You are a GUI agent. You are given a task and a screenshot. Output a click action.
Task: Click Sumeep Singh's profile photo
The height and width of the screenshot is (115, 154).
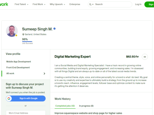tap(12, 31)
